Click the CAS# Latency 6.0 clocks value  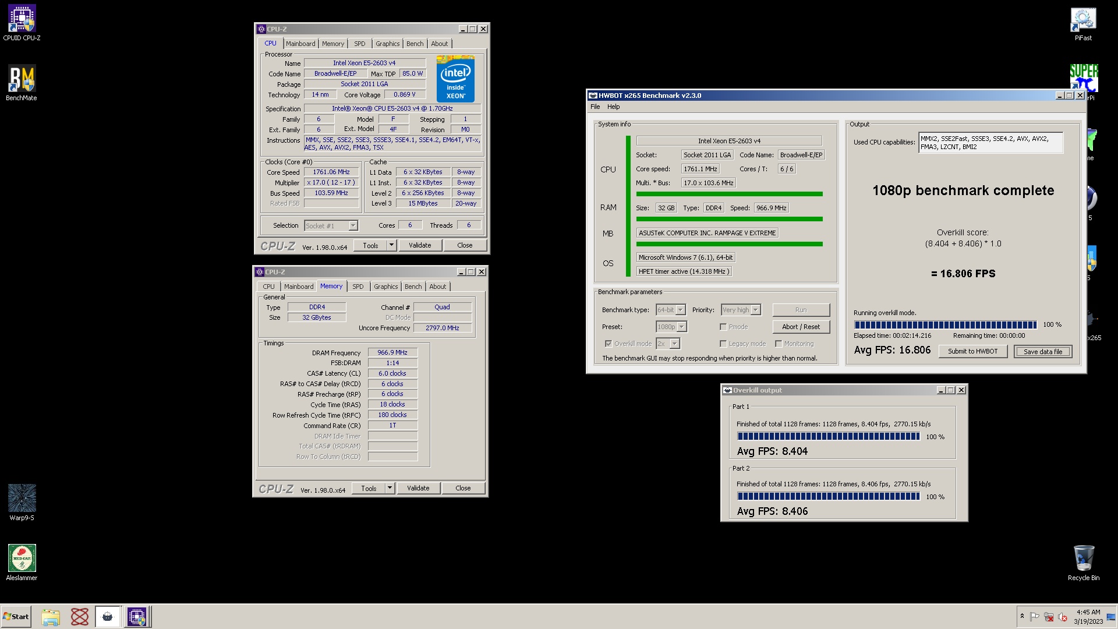pos(392,373)
